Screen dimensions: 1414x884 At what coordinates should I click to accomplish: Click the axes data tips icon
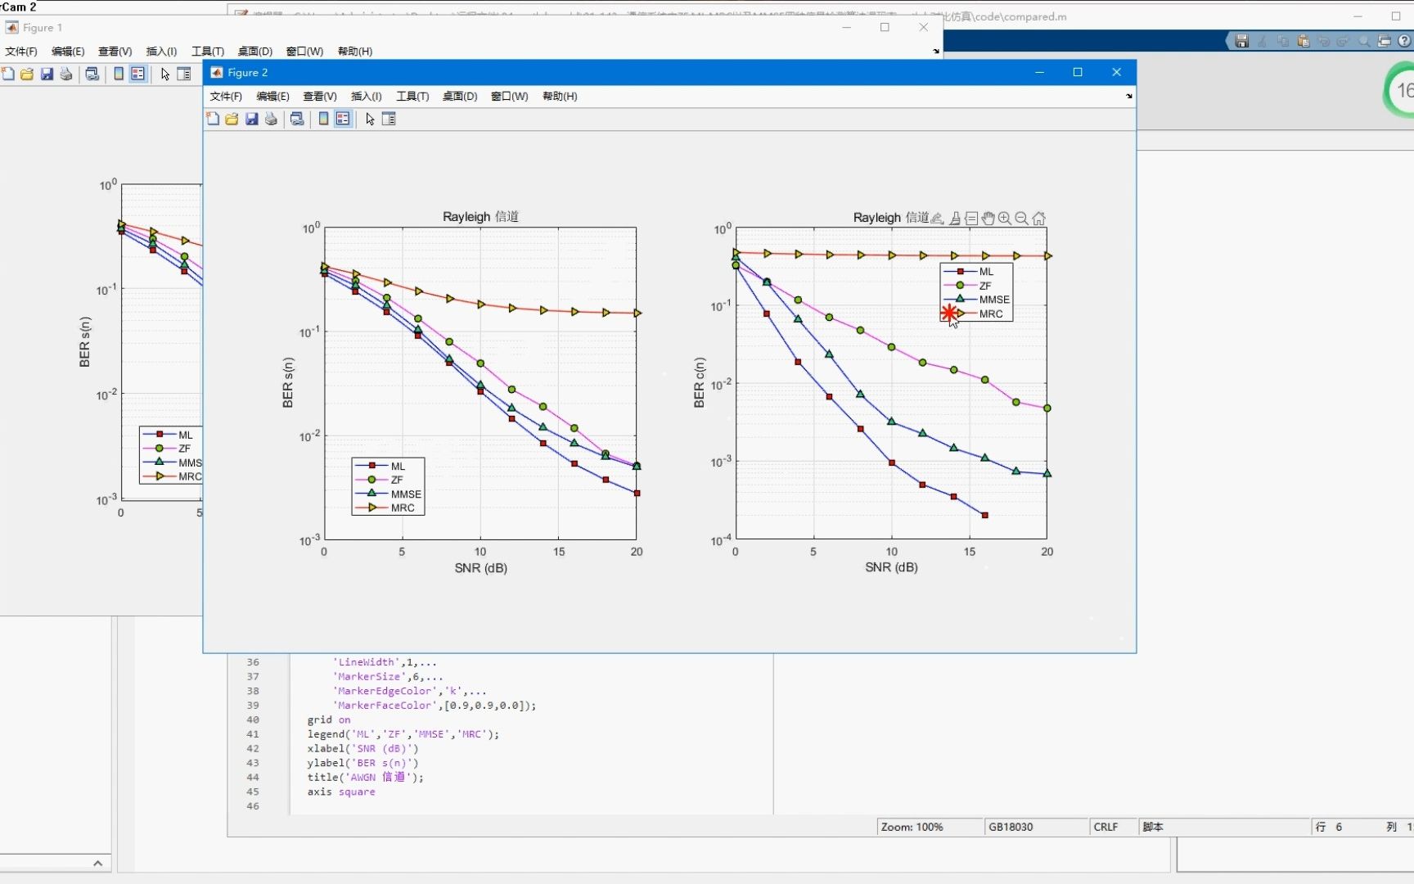pos(971,219)
